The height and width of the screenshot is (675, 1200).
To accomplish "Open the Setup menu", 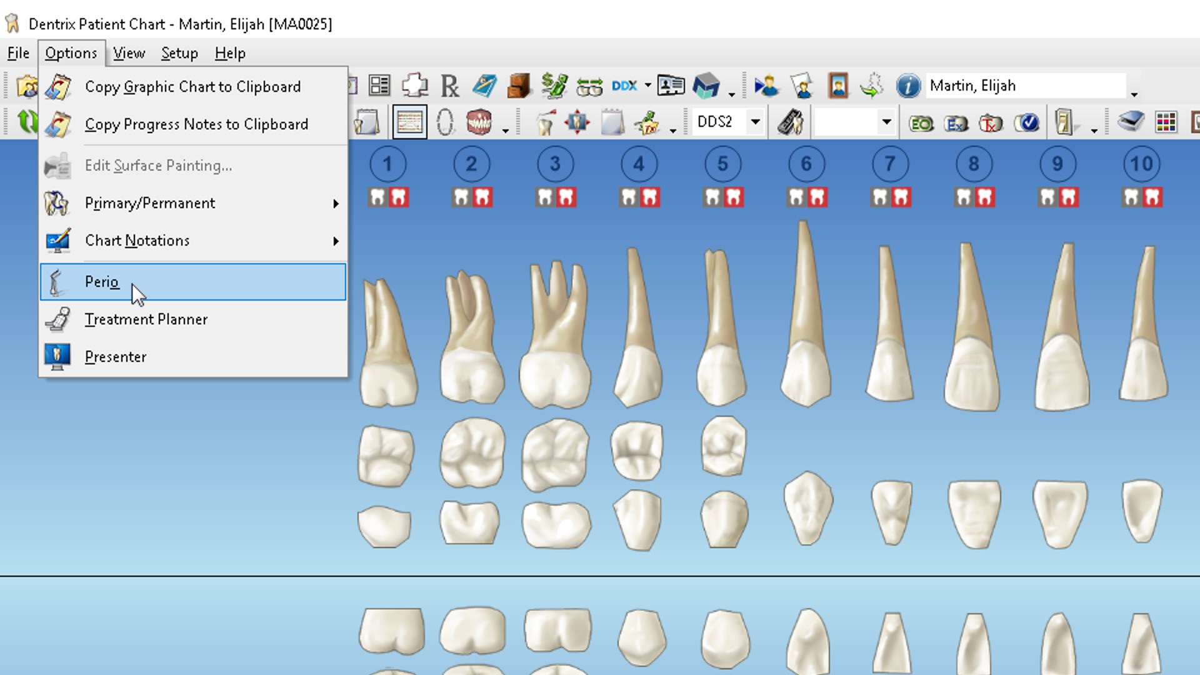I will coord(179,53).
